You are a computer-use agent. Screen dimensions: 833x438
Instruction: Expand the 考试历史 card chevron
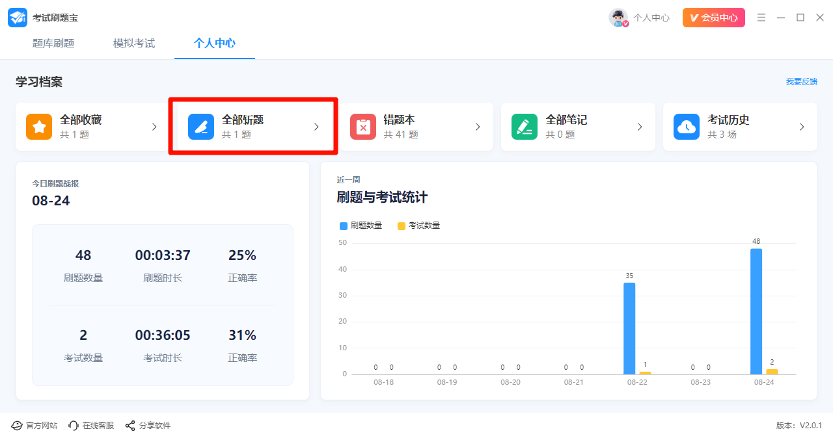[802, 127]
